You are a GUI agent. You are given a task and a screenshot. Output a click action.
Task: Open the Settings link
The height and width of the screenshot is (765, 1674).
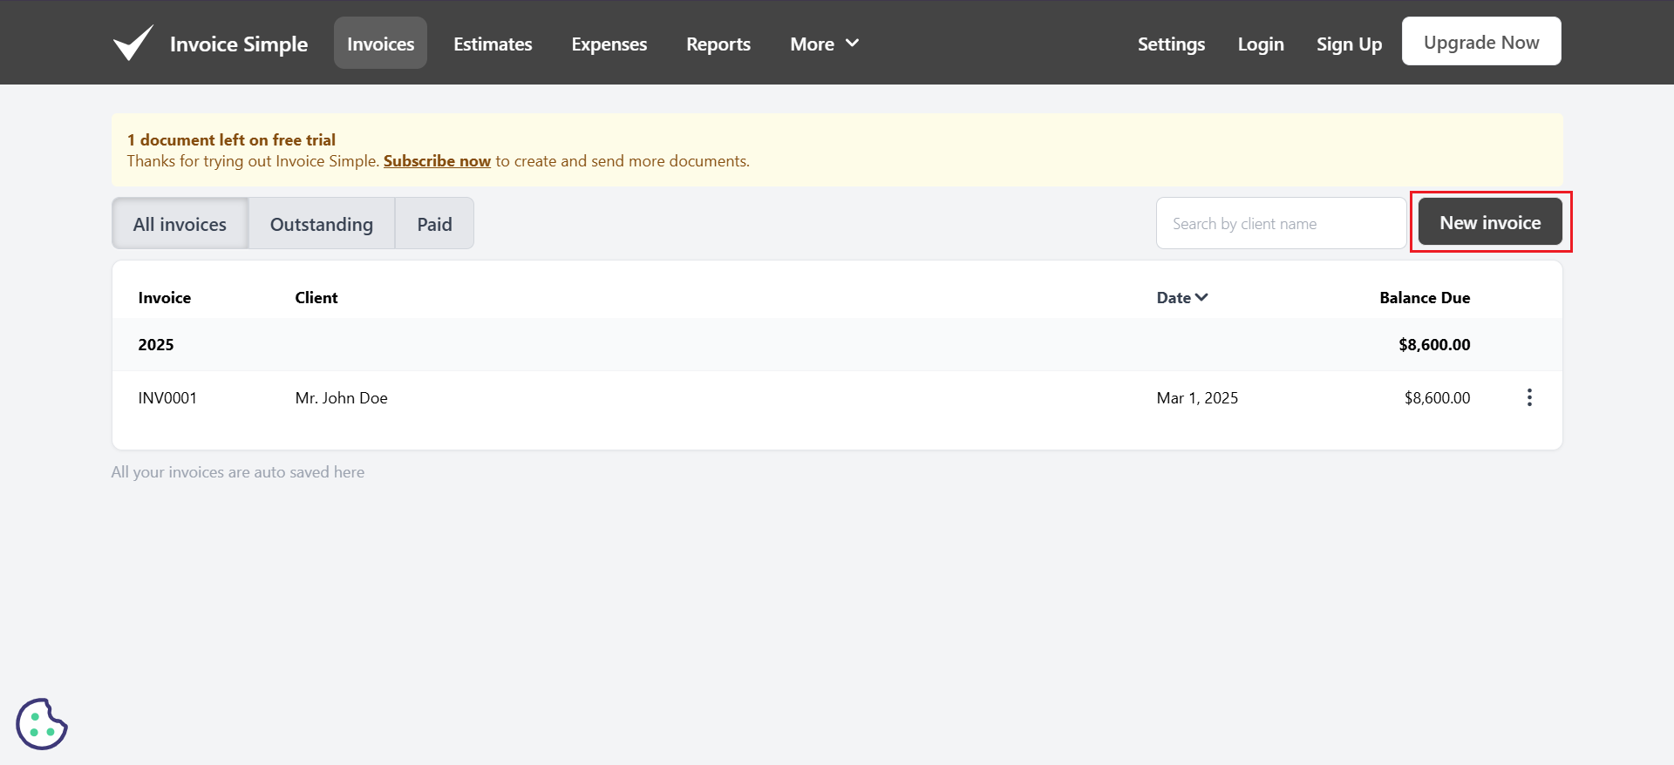1171,44
